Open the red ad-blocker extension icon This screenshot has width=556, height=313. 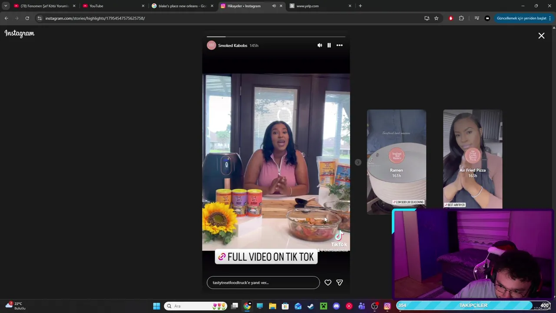point(450,18)
